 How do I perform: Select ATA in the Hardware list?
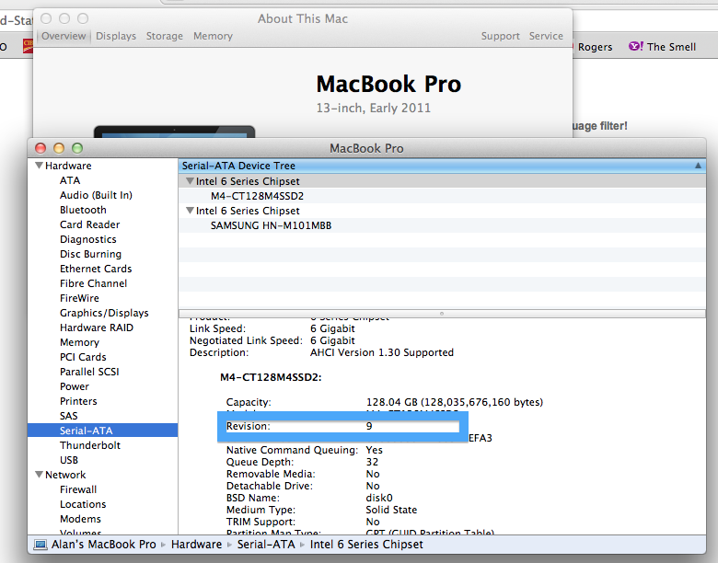(x=70, y=180)
